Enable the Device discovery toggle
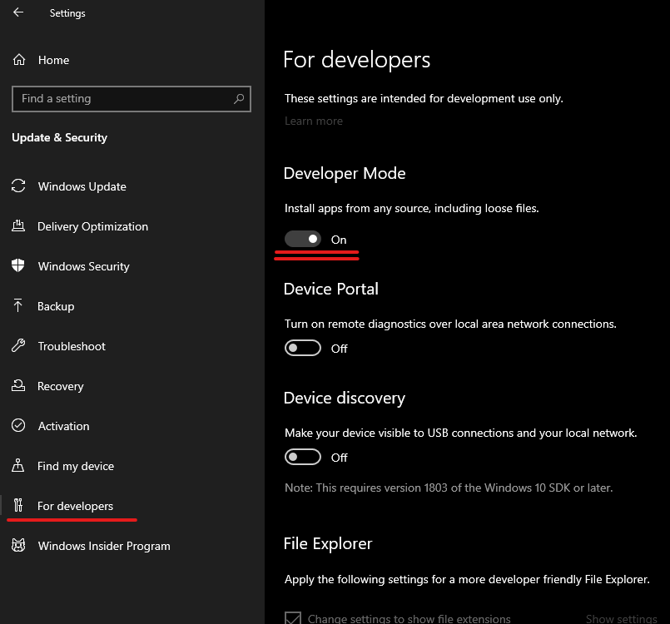The image size is (670, 624). [x=302, y=457]
